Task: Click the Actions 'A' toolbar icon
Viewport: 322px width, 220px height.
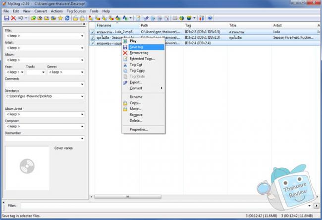Action: tap(125, 18)
